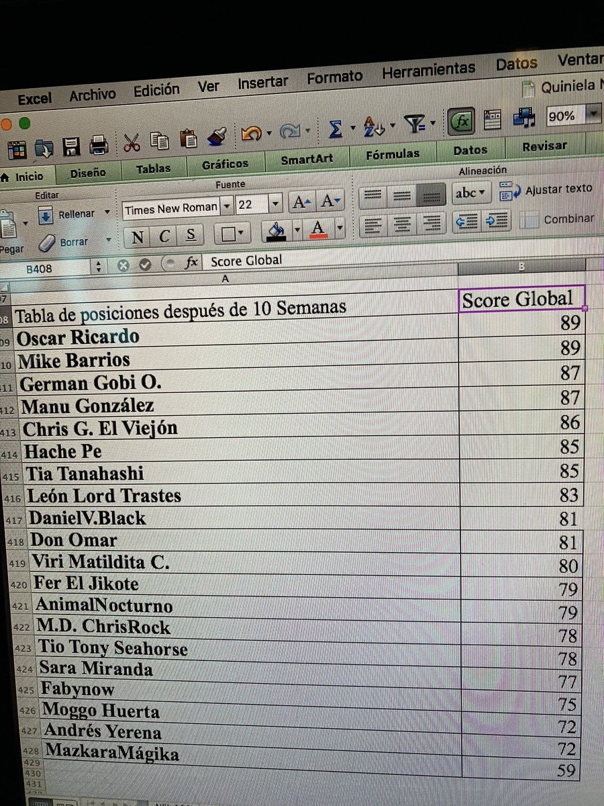This screenshot has height=806, width=604.
Task: Open the Edición menu
Action: click(x=156, y=90)
